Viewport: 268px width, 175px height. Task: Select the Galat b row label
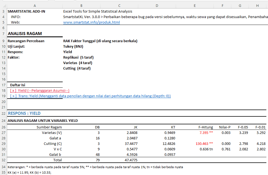click(x=55, y=155)
